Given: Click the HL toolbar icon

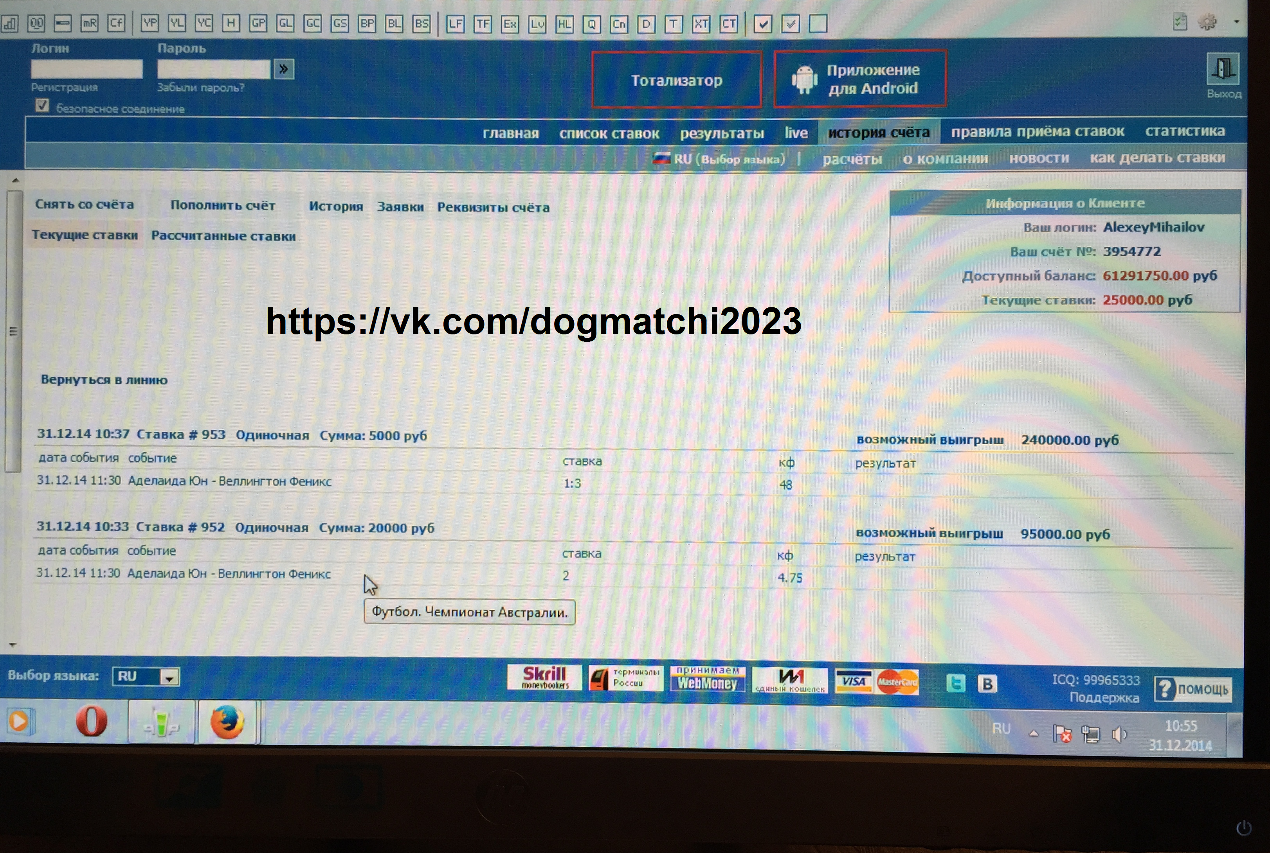Looking at the screenshot, I should (564, 24).
